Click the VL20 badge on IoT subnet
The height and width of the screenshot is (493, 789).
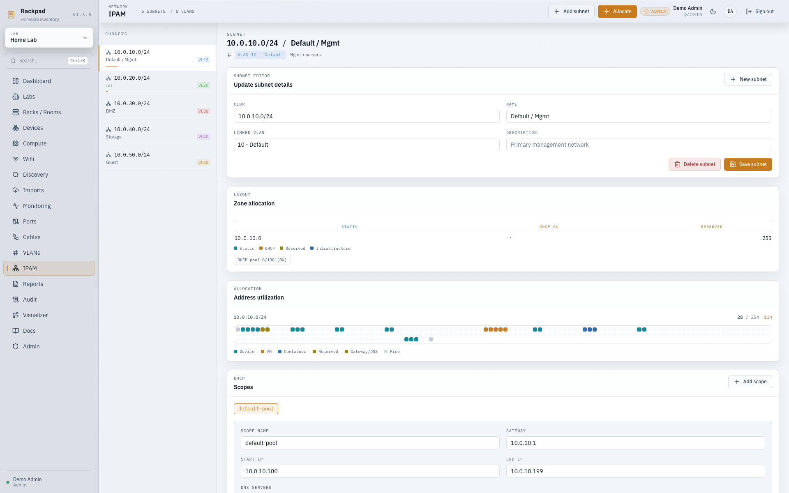pyautogui.click(x=203, y=85)
